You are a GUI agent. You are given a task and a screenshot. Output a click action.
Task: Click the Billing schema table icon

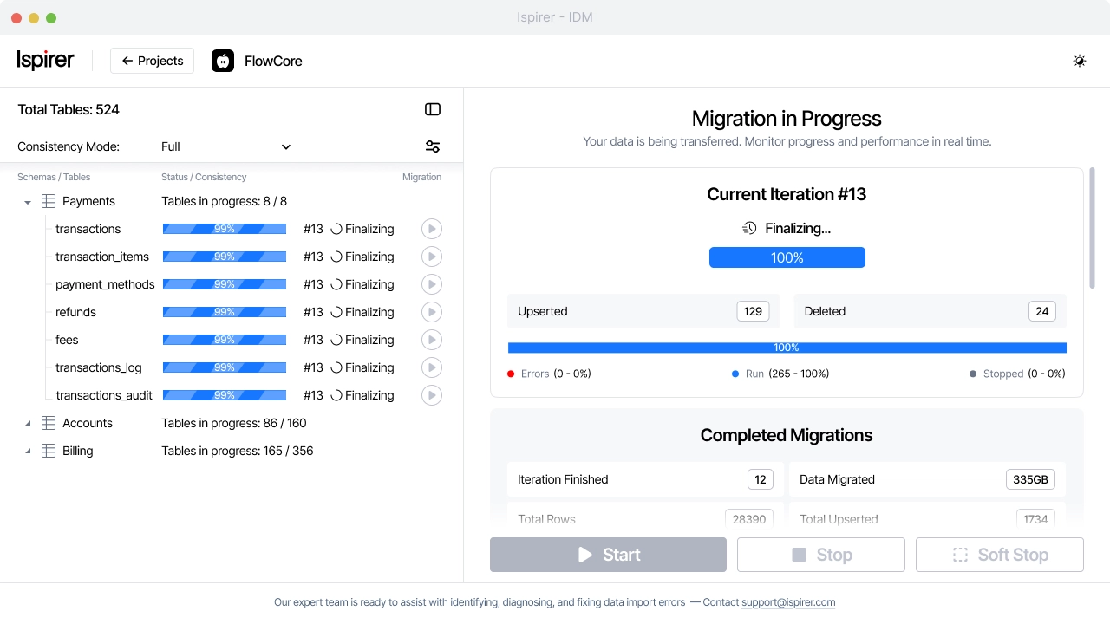[x=49, y=451]
